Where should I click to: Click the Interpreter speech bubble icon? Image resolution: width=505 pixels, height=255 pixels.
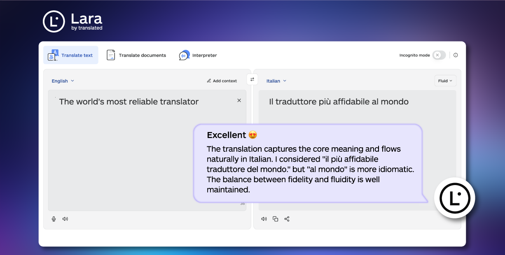point(184,55)
